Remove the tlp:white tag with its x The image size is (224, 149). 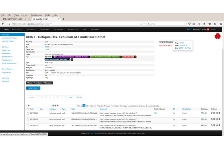53,57
